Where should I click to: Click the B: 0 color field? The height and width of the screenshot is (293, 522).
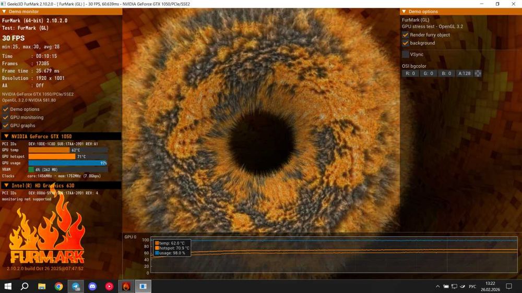[446, 74]
